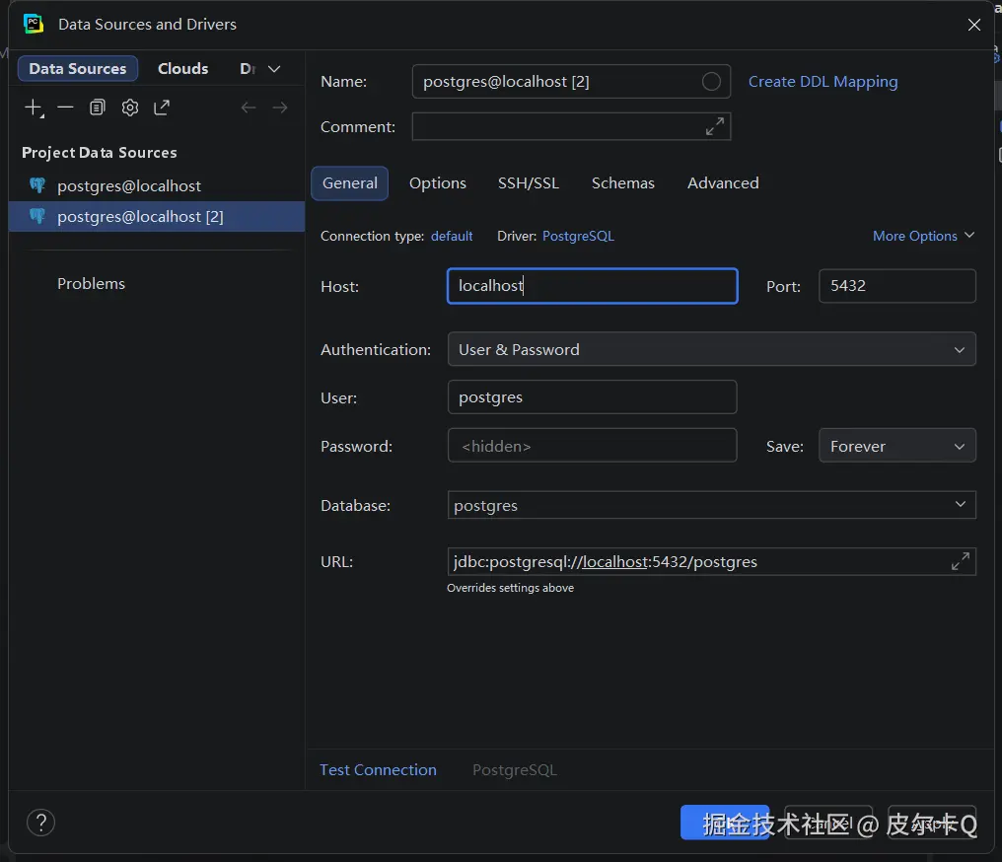Open the help question mark button
The width and height of the screenshot is (1002, 862).
tap(40, 823)
